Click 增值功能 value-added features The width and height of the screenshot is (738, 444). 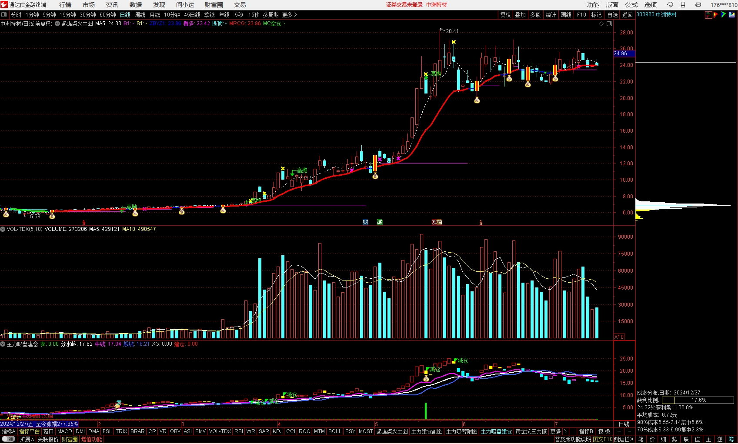click(92, 439)
